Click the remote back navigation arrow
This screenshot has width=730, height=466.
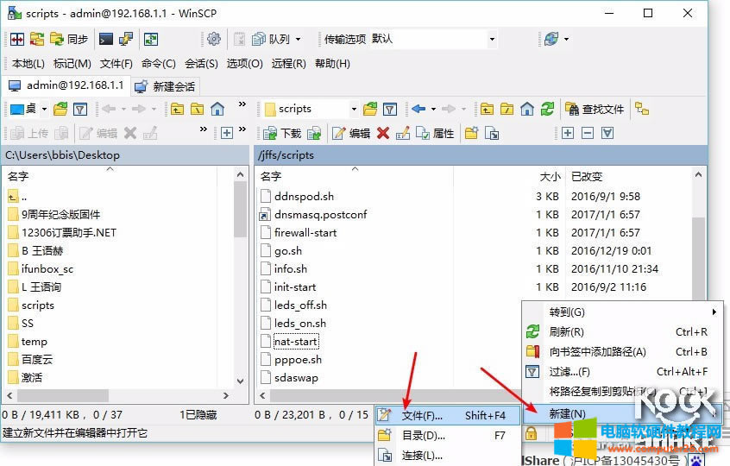(418, 110)
